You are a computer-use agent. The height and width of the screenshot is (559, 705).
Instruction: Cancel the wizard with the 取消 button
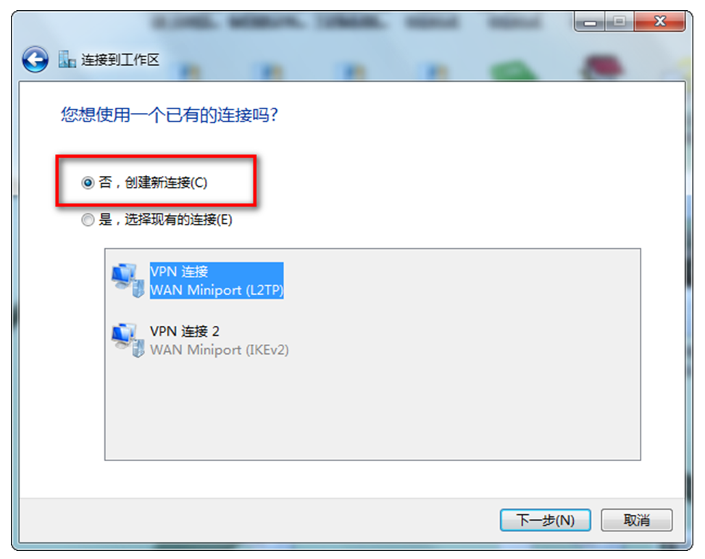[637, 521]
